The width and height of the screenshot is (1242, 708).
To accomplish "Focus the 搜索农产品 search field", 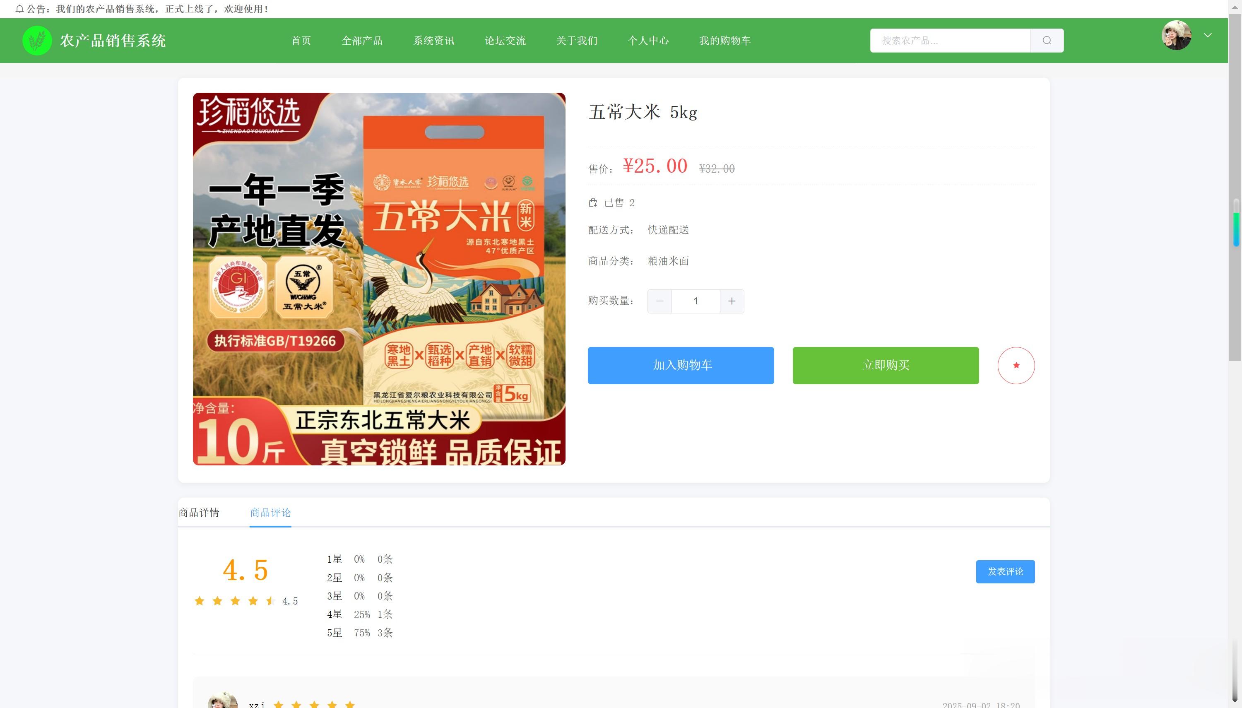I will click(949, 40).
